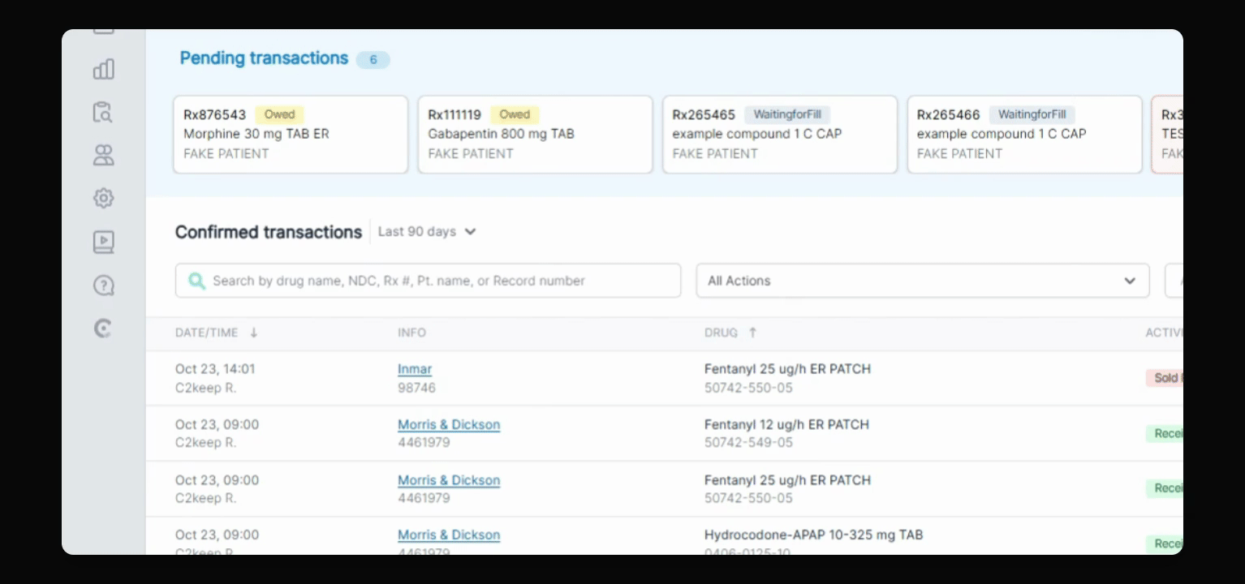Click the WaitingforFill tag on Rx265465

pos(787,114)
